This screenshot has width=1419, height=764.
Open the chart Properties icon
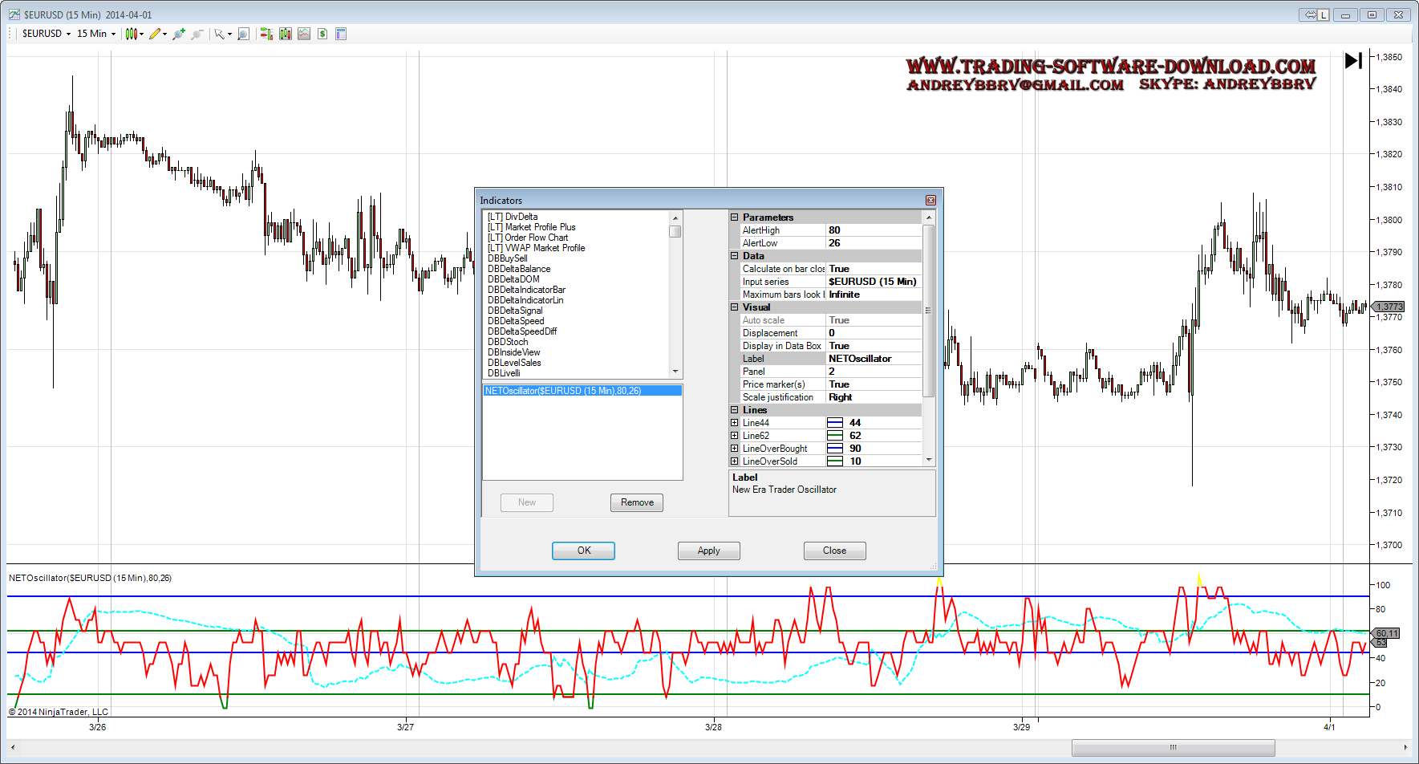341,34
